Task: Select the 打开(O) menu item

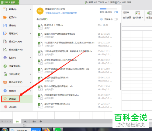Action: [x=17, y=17]
